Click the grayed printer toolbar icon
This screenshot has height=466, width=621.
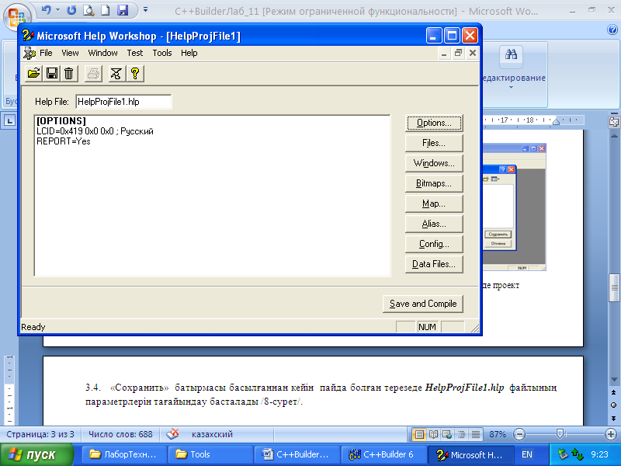pyautogui.click(x=93, y=73)
